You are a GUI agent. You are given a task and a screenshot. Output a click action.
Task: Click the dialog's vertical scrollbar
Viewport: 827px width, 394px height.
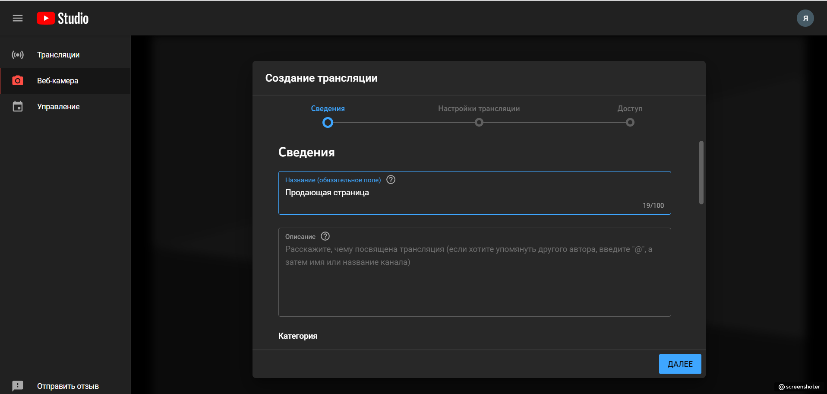coord(701,173)
